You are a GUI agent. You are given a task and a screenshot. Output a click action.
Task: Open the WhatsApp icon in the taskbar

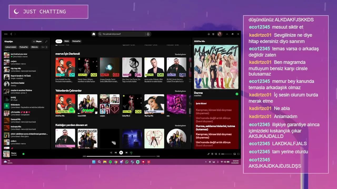(127, 162)
